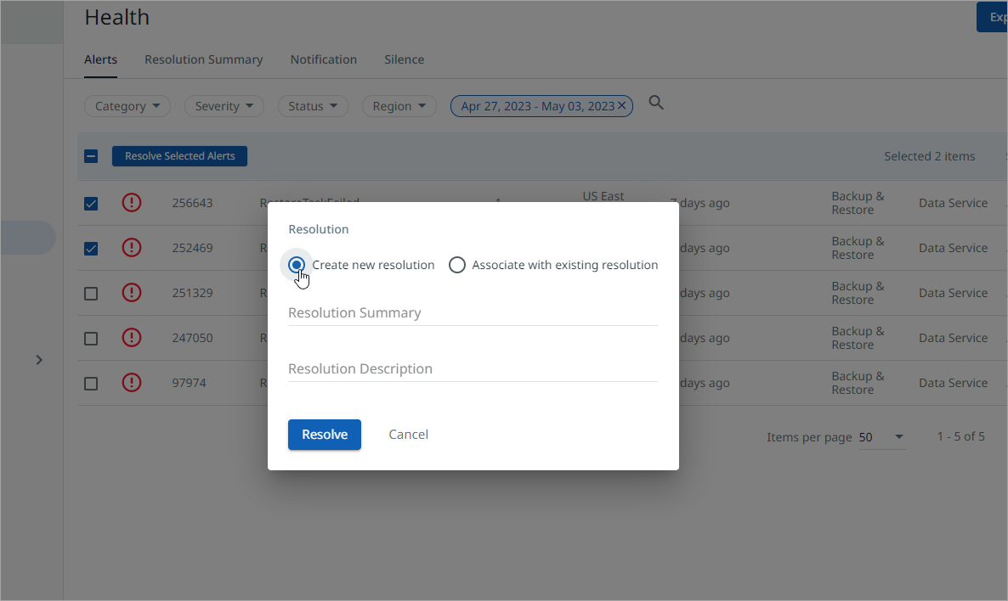Check the box for alert 251329

coord(91,294)
